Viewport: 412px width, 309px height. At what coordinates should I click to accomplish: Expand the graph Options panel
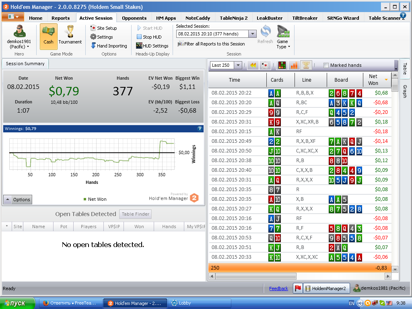tap(18, 200)
